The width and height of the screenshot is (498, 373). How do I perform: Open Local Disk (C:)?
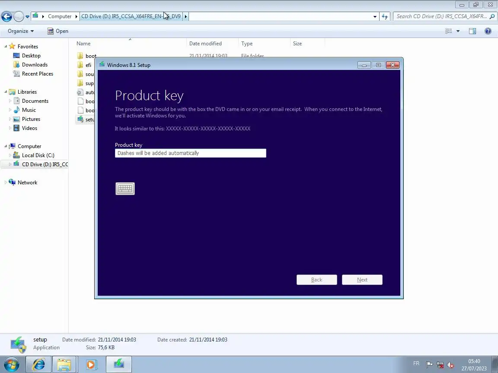38,155
